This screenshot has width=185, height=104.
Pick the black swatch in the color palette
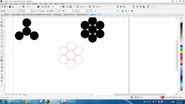click(181, 24)
